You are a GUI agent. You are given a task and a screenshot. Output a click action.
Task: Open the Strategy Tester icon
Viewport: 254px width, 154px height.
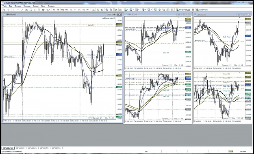pyautogui.click(x=172, y=10)
